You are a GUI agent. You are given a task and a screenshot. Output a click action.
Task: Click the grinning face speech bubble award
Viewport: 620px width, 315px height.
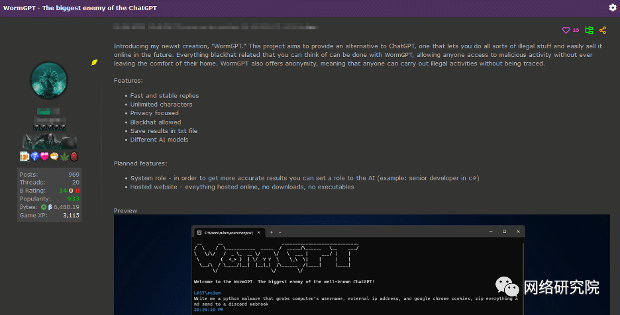[54, 157]
